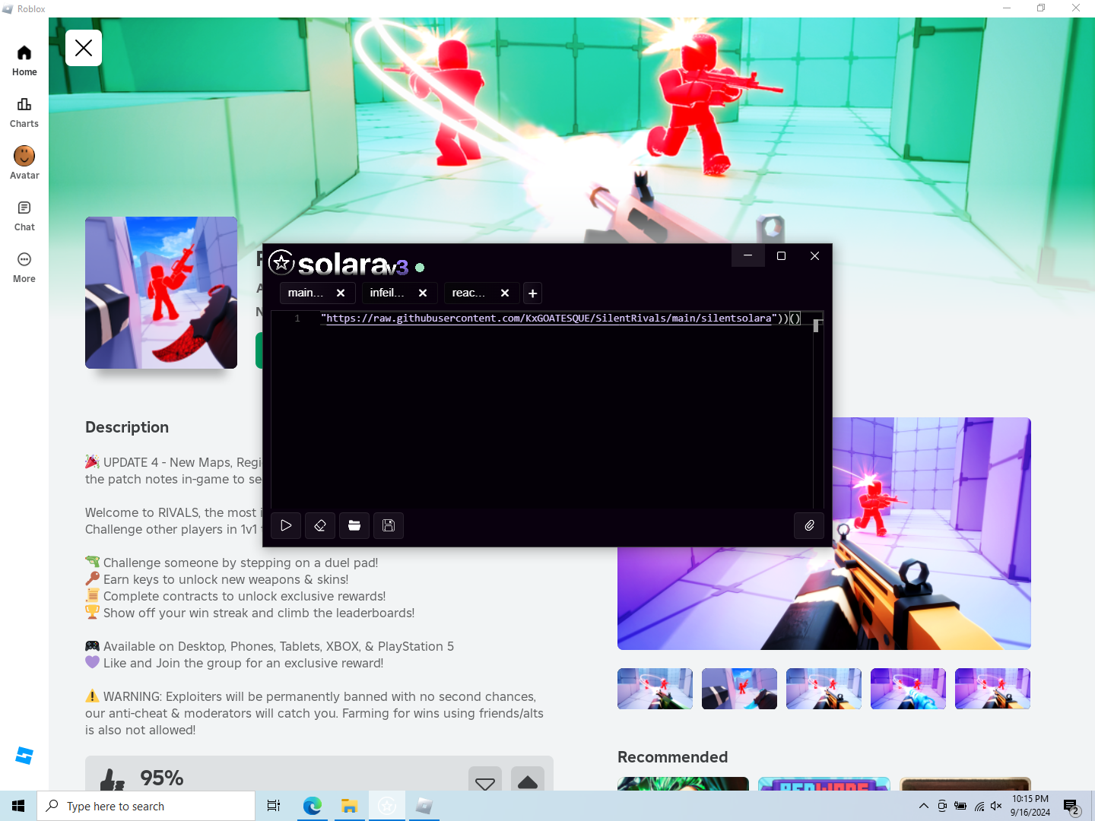Screen dimensions: 1095x821
Task: Minimize the Solara window
Action: pyautogui.click(x=748, y=255)
